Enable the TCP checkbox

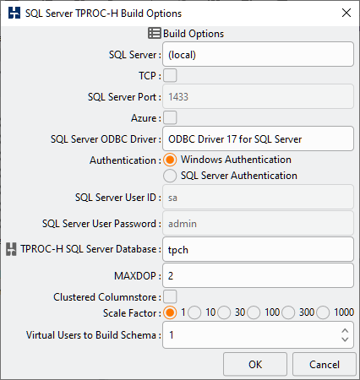click(x=170, y=75)
